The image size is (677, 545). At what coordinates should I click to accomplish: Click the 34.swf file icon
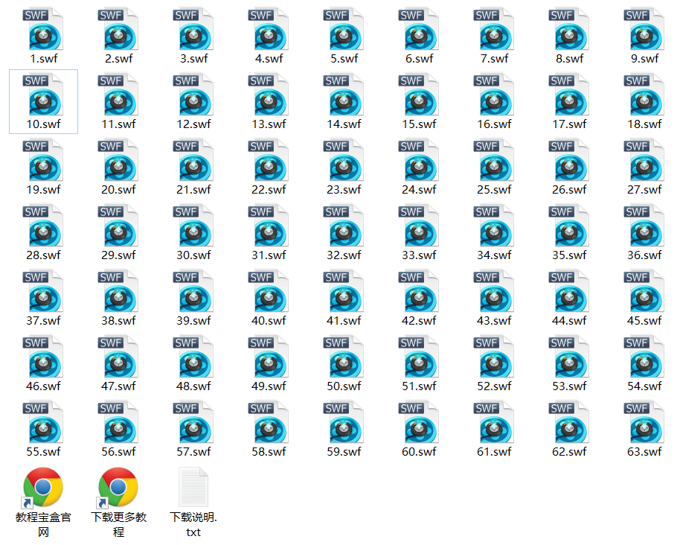pos(494,225)
